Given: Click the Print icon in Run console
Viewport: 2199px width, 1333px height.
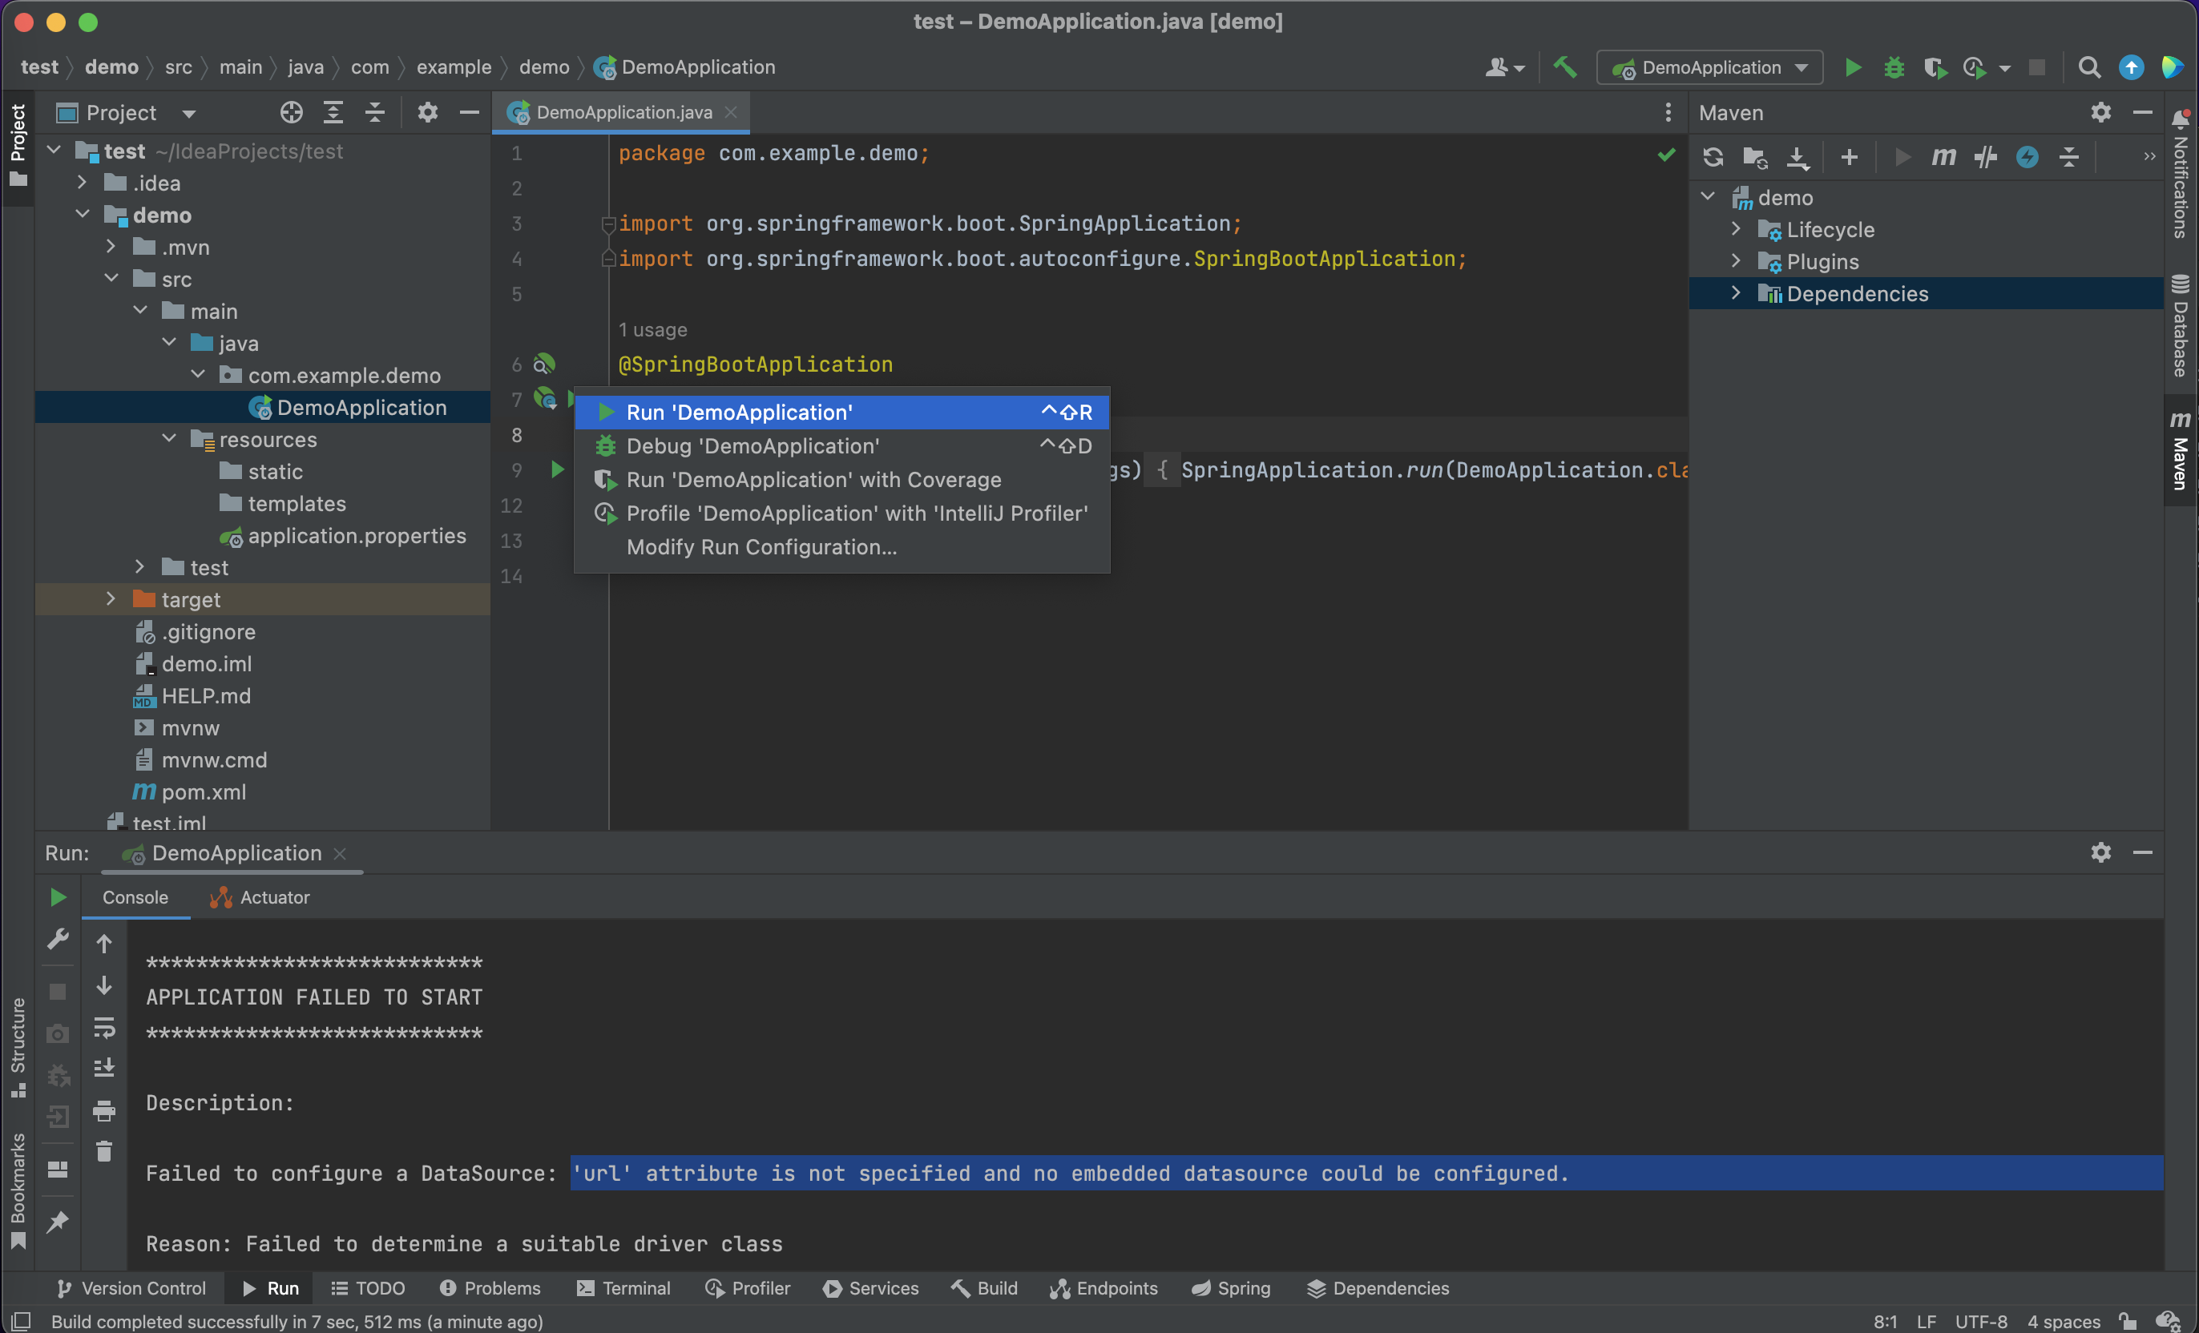Looking at the screenshot, I should click(x=104, y=1111).
